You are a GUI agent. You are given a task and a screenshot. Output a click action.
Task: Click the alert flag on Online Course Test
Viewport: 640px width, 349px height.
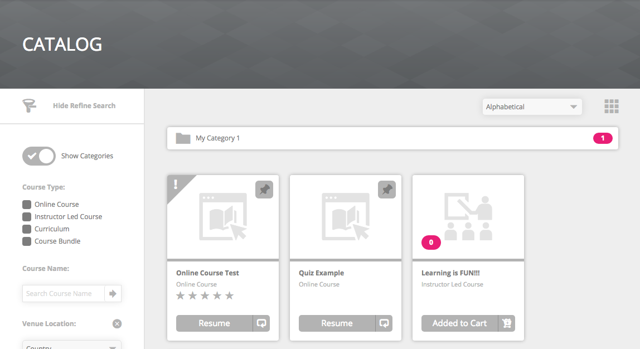click(x=177, y=186)
